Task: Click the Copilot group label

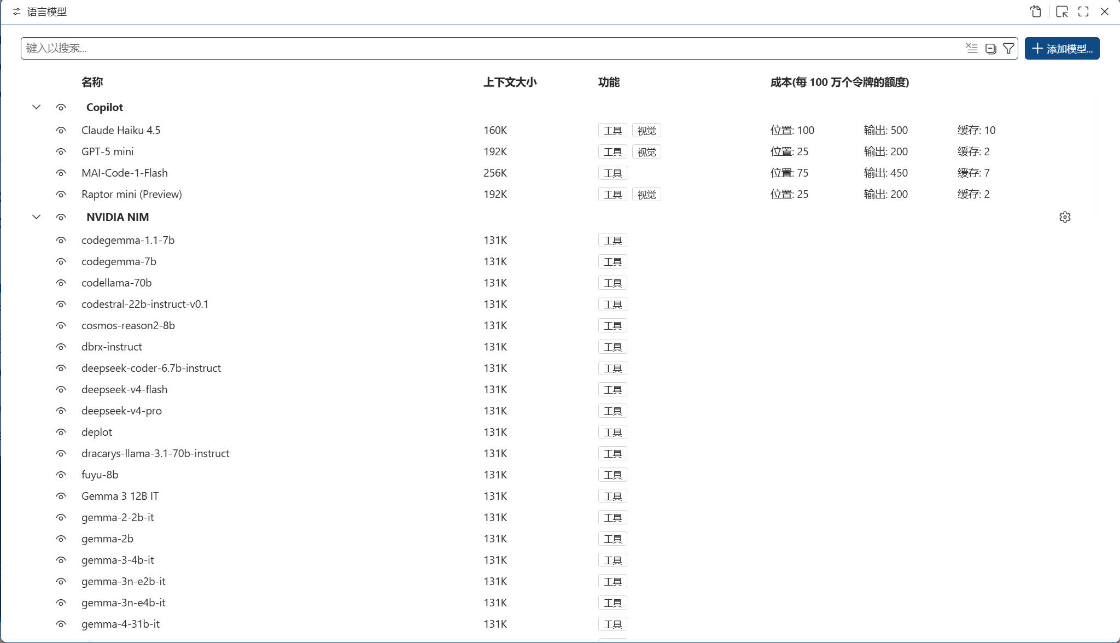Action: (104, 107)
